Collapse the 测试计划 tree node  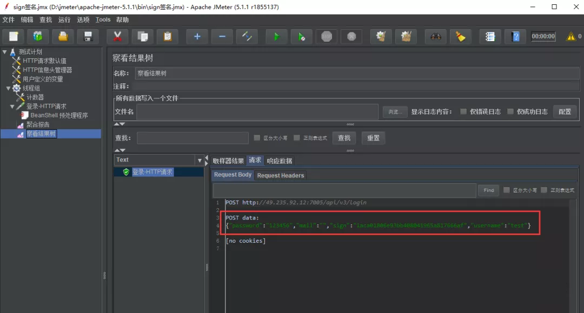(x=4, y=52)
